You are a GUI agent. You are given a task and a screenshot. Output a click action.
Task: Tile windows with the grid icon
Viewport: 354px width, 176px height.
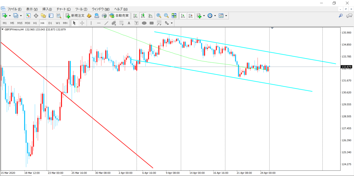coord(174,16)
